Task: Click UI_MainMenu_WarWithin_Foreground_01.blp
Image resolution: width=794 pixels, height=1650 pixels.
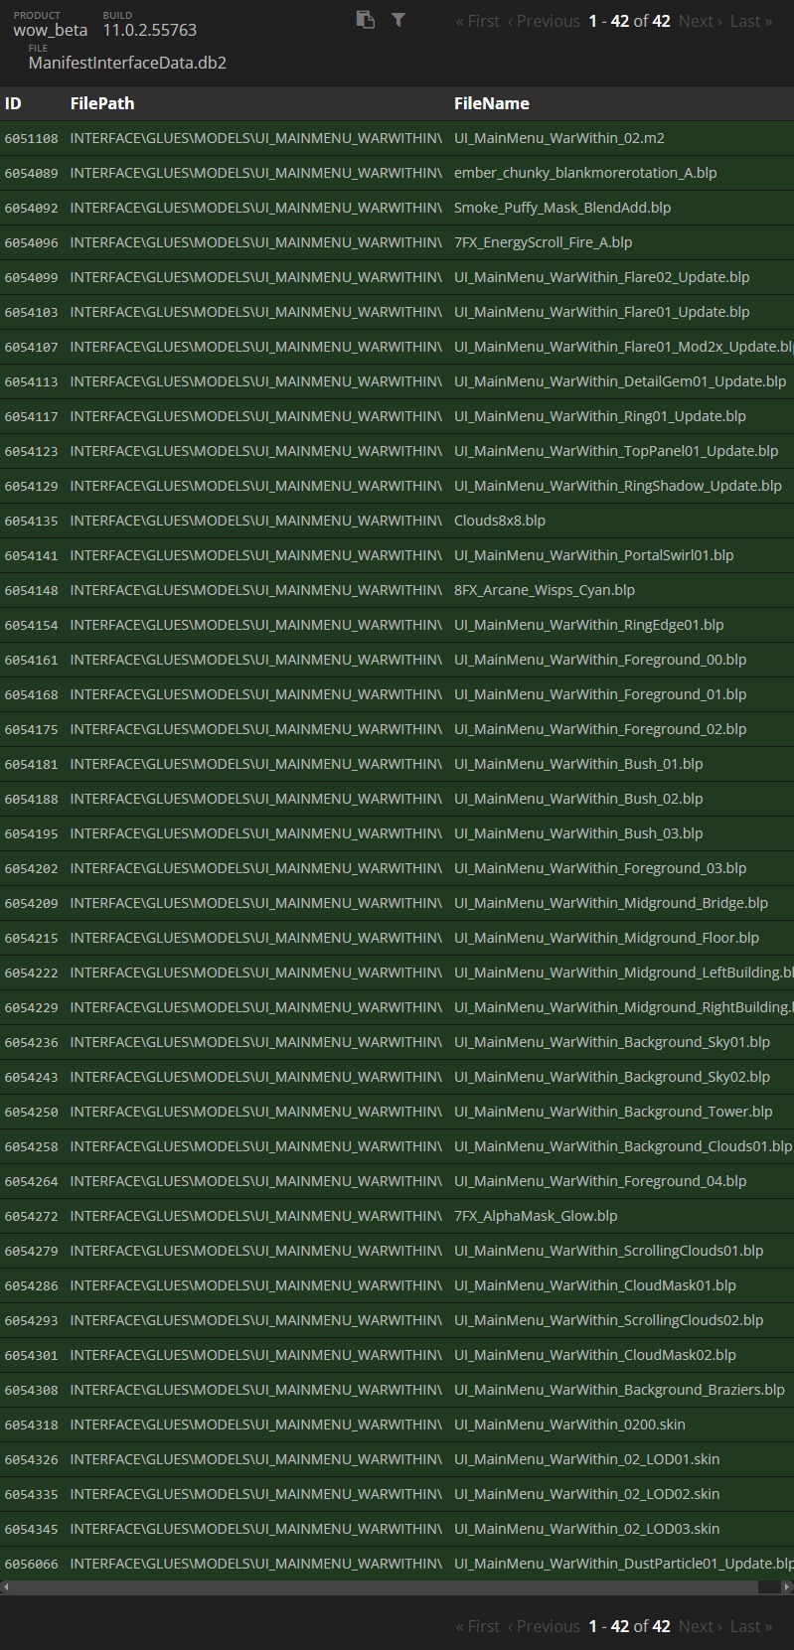Action: coord(600,694)
